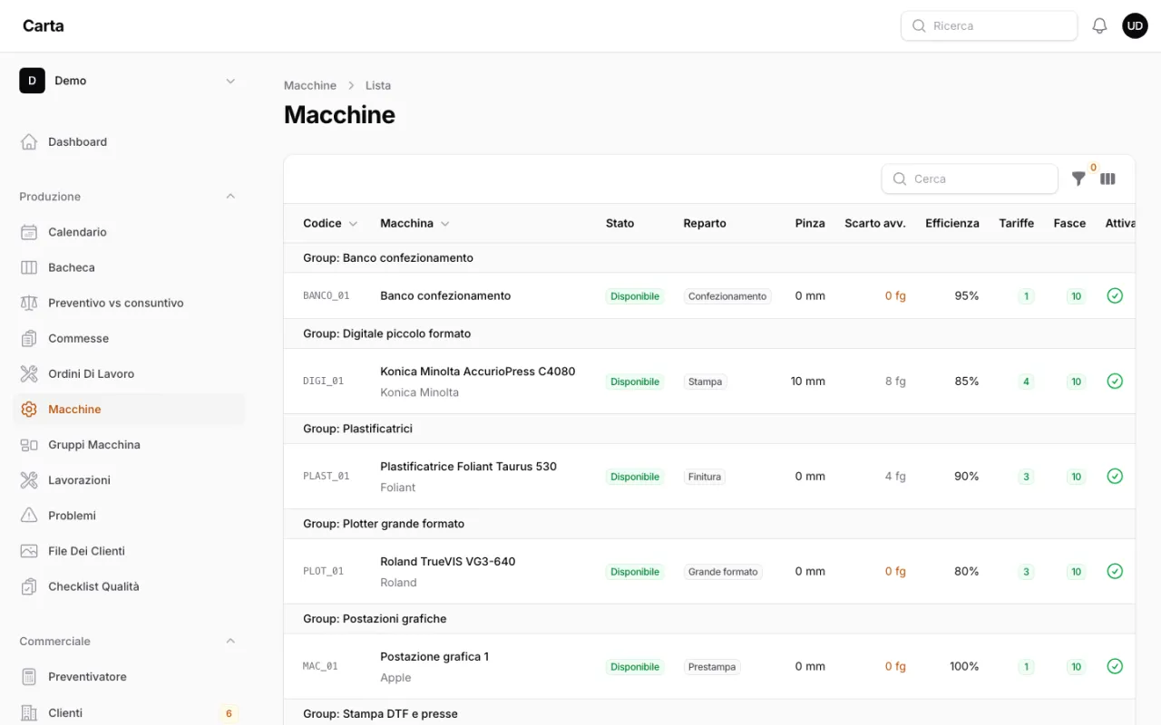The height and width of the screenshot is (725, 1161).
Task: Open Roland TrueVIS VG3-640 machine
Action: [x=448, y=562]
